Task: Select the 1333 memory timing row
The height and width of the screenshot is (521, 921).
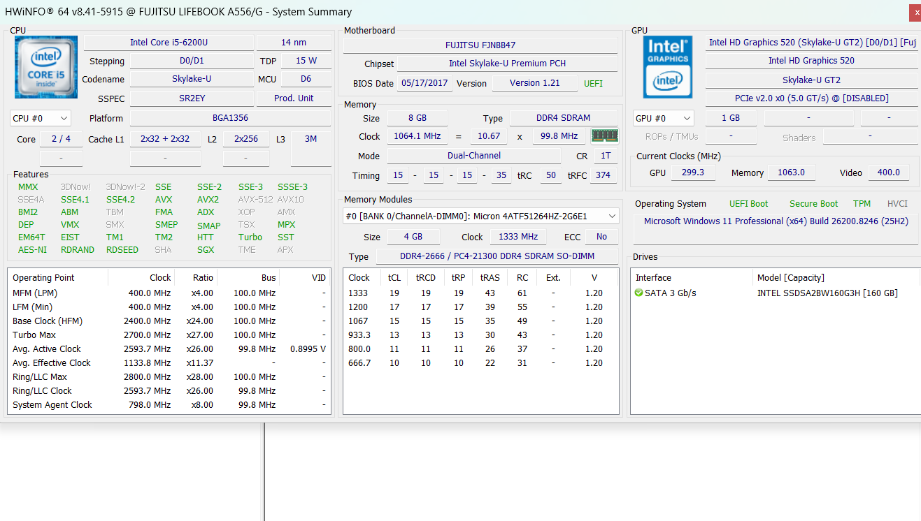Action: point(480,293)
